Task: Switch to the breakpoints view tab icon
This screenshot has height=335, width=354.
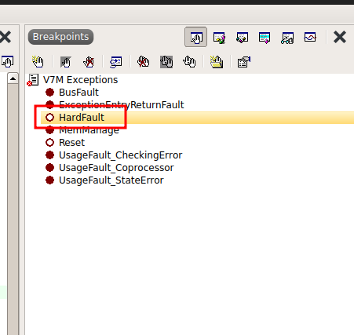Action: (195, 37)
